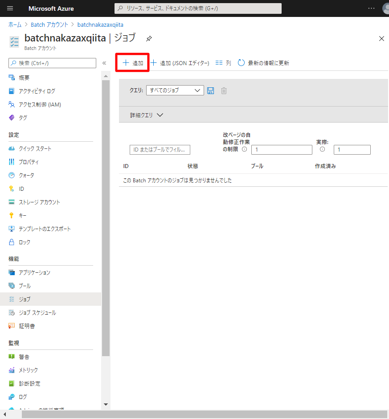Click the ログ icon in sidebar

12,397
